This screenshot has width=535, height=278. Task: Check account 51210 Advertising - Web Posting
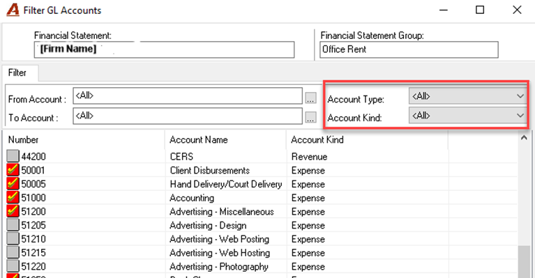click(x=13, y=238)
